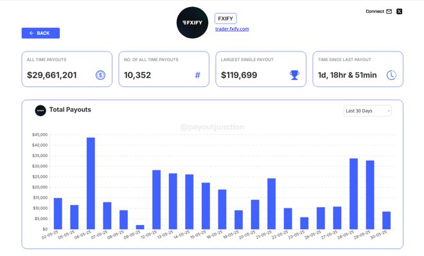Click the BACK button
Viewport: 424px width, 256px height.
[x=40, y=33]
